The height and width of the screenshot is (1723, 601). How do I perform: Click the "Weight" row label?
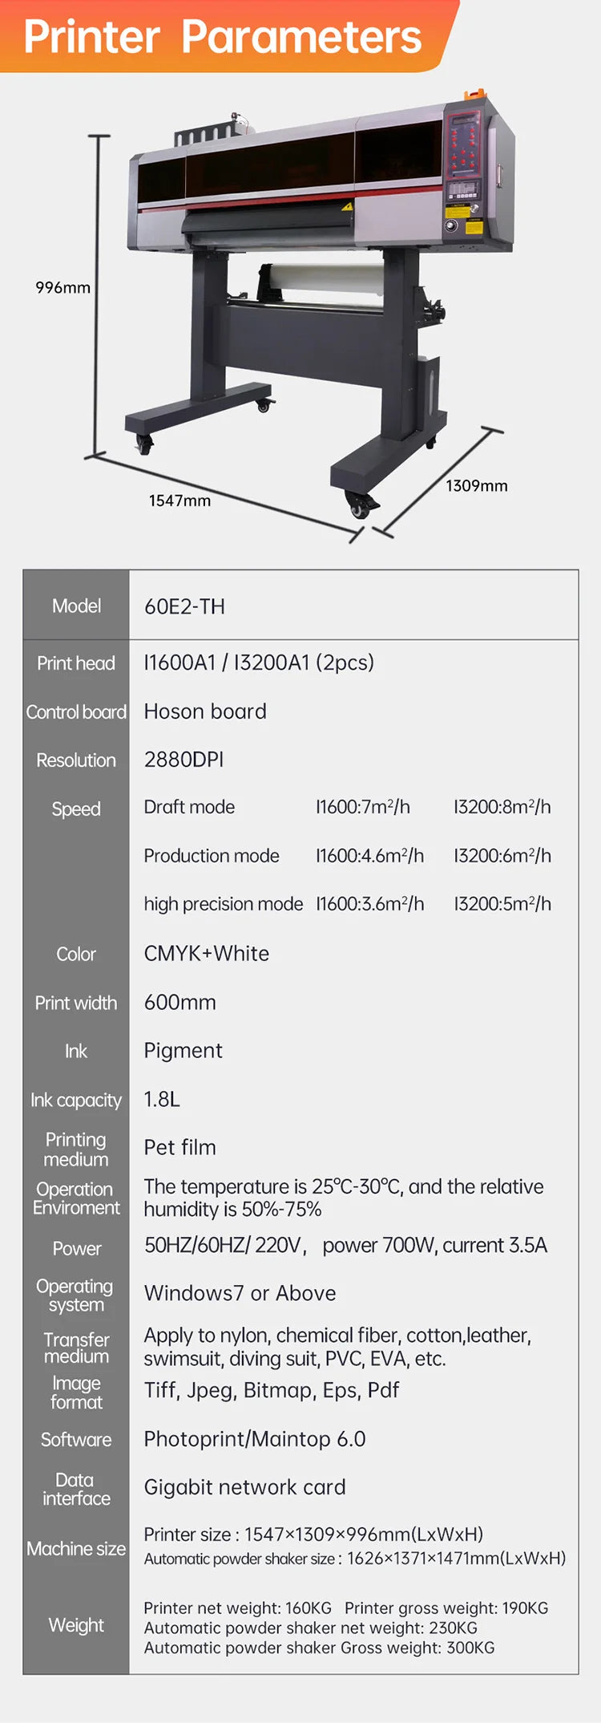(x=76, y=1625)
